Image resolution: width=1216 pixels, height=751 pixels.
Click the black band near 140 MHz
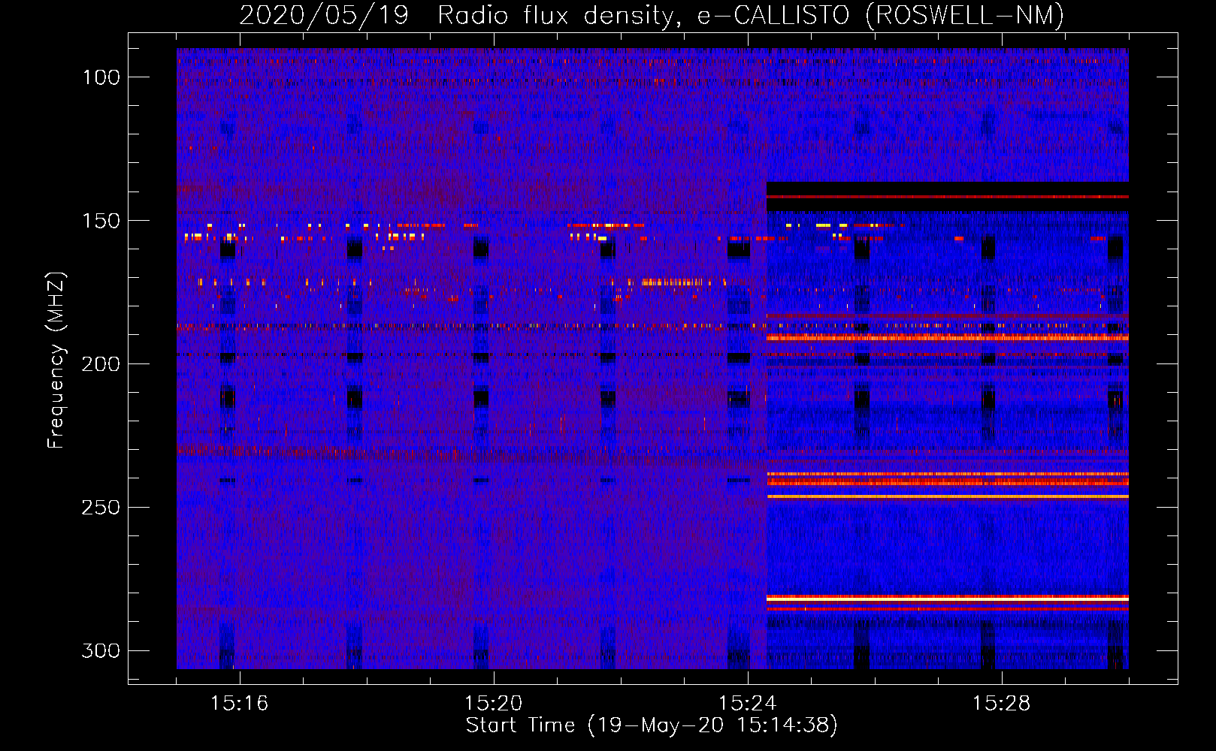coord(948,197)
